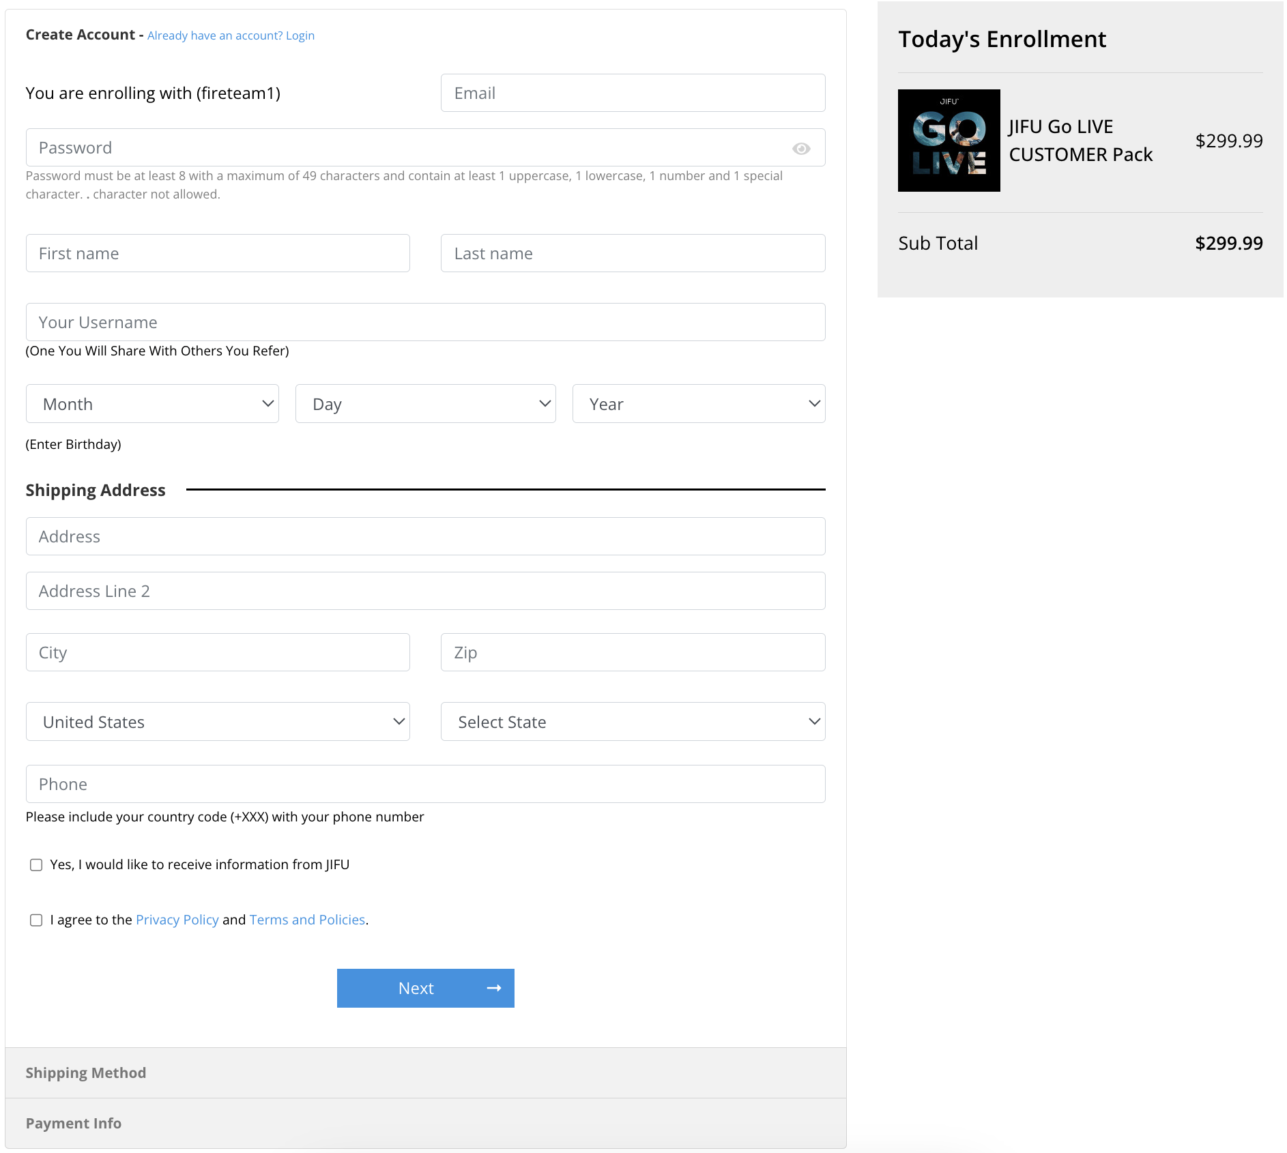Focus the Address Line 2 field

pos(425,591)
